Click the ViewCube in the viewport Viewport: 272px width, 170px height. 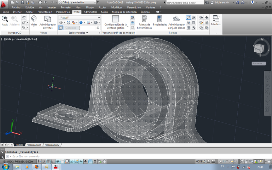[x=259, y=48]
